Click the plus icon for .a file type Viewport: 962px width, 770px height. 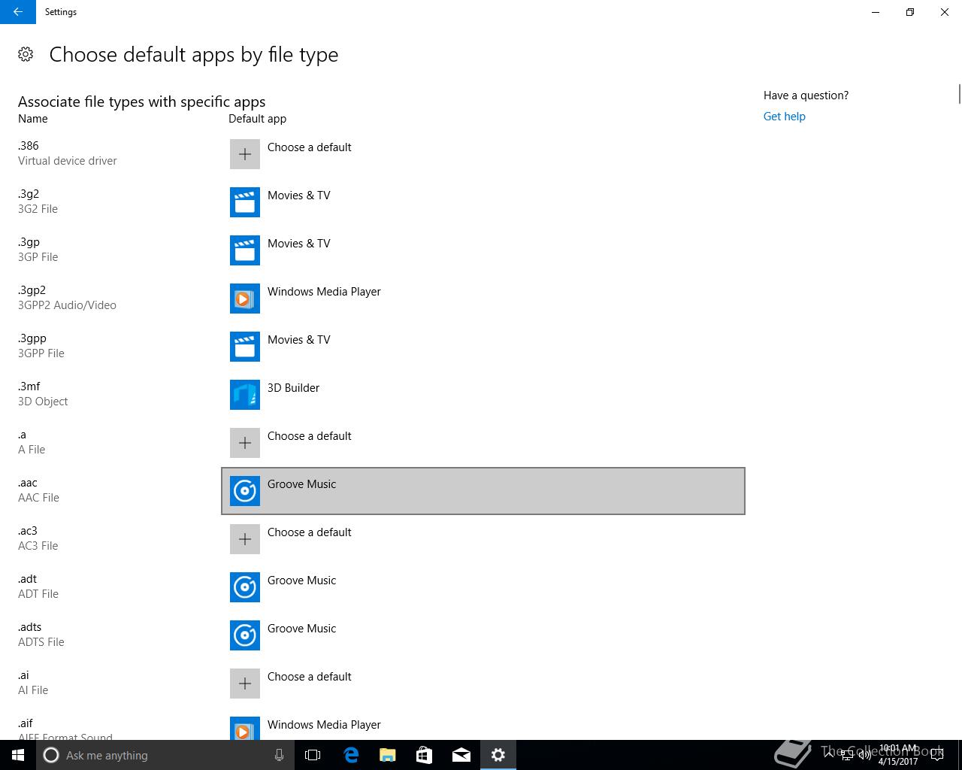pyautogui.click(x=245, y=443)
